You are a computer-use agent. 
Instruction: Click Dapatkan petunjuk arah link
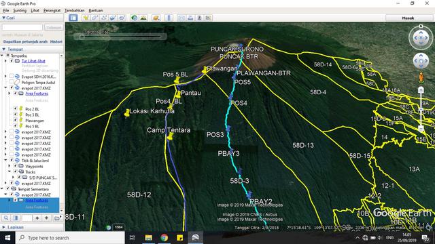point(25,41)
